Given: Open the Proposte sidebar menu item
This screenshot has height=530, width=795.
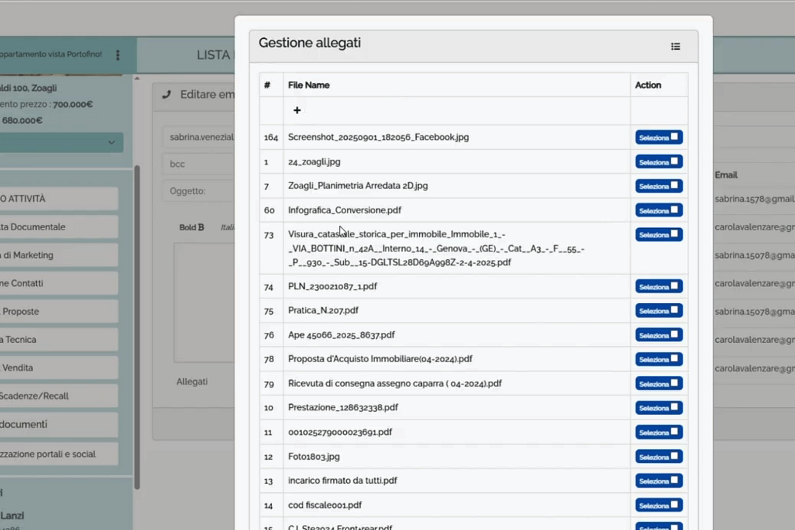Looking at the screenshot, I should [58, 312].
